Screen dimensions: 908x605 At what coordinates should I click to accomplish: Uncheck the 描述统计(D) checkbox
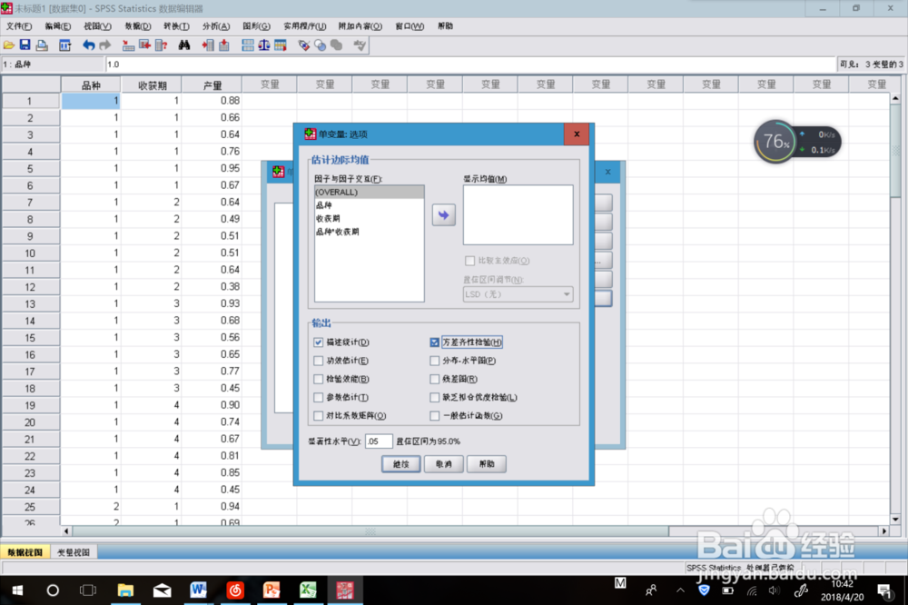pos(318,342)
